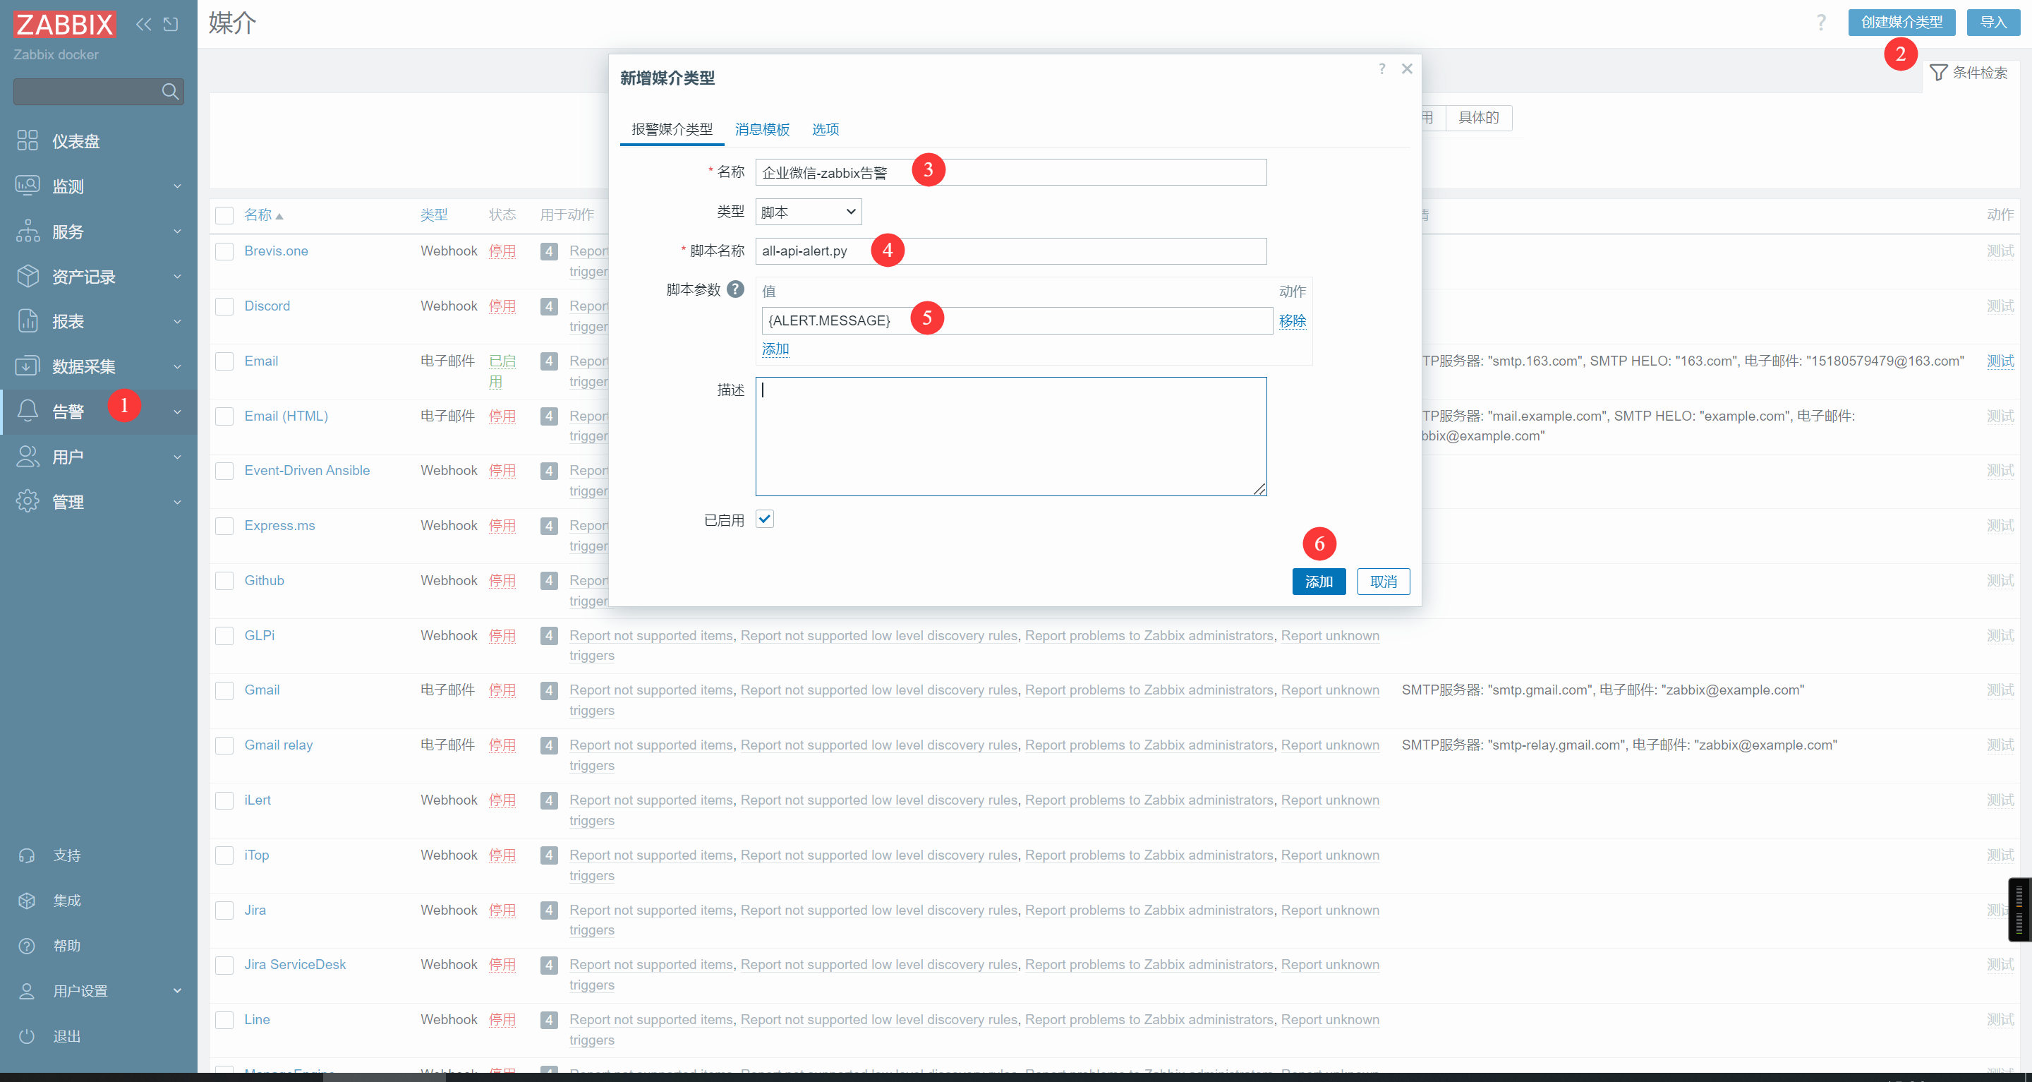Click the 创建媒介类型 button
2032x1082 pixels.
click(x=1901, y=22)
